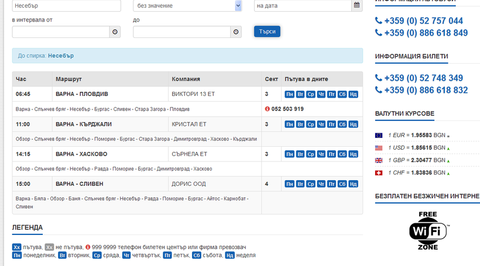Click the clock icon in 'до' time field
This screenshot has width=480, height=266.
click(x=236, y=32)
